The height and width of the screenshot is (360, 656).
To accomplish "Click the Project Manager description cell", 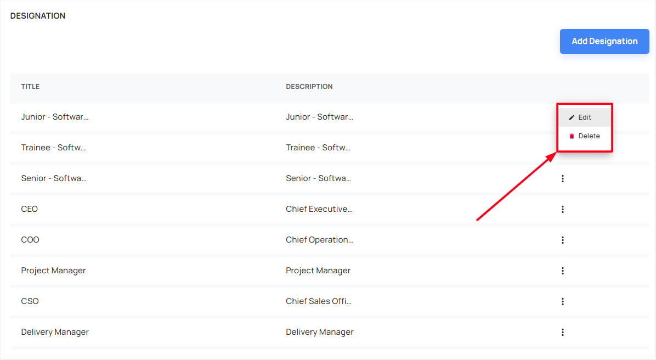I will pos(318,271).
